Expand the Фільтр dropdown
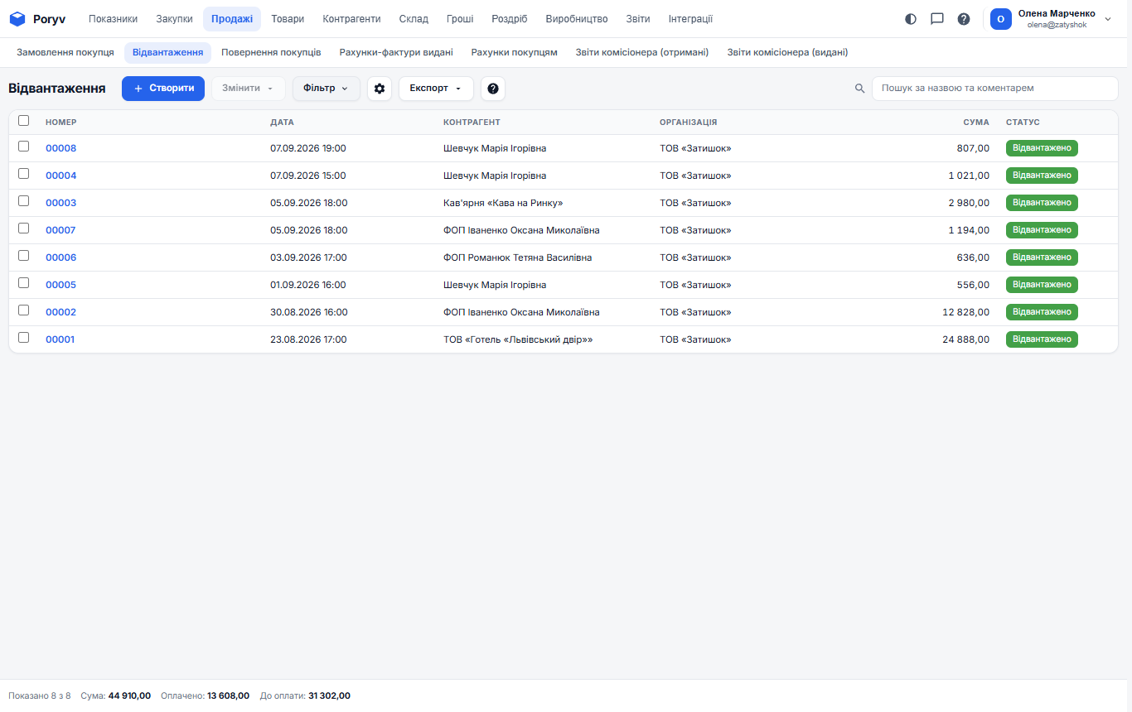1132x712 pixels. coord(327,89)
